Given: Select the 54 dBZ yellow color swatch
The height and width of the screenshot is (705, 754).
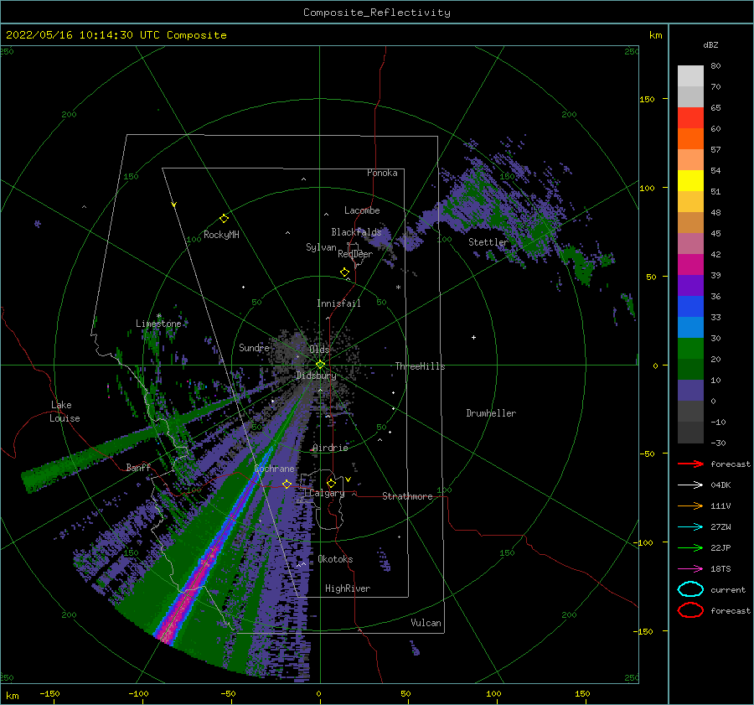Looking at the screenshot, I should click(x=690, y=181).
